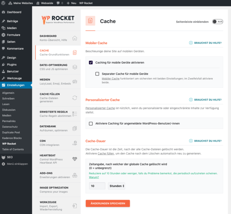Open the Stunden time unit dropdown
231x214 pixels.
(117, 186)
